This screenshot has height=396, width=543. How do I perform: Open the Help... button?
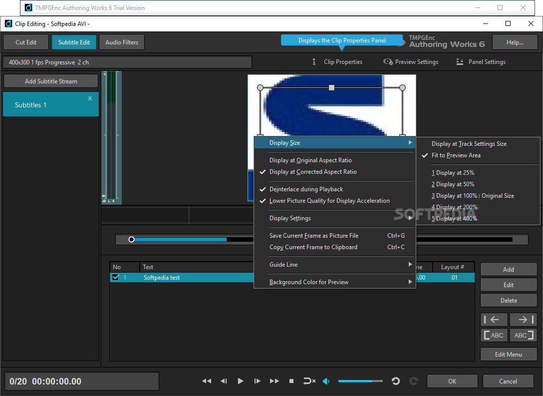tap(515, 42)
